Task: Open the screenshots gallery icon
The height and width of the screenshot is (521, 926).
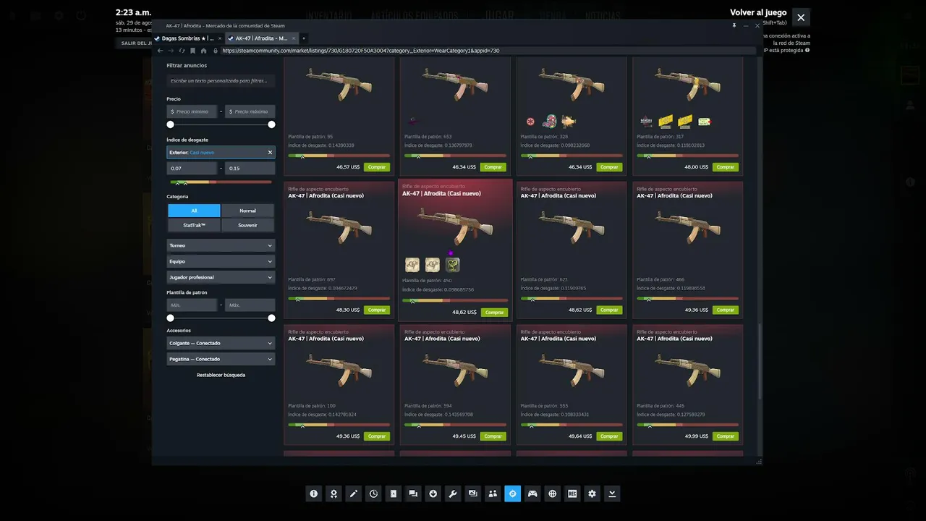Action: point(473,494)
